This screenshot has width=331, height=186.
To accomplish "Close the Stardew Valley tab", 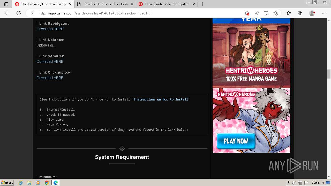I will click(70, 4).
